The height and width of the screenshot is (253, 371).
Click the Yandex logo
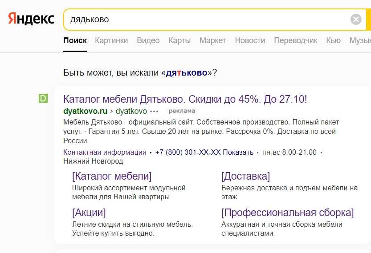point(31,19)
